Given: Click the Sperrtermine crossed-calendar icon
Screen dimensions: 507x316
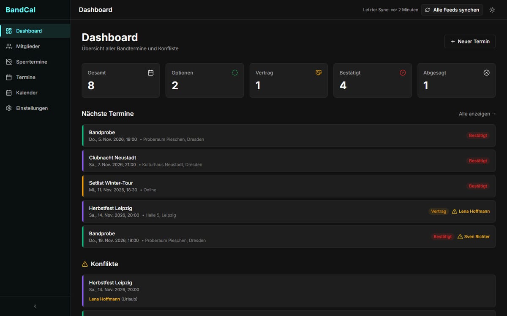Looking at the screenshot, I should (9, 62).
